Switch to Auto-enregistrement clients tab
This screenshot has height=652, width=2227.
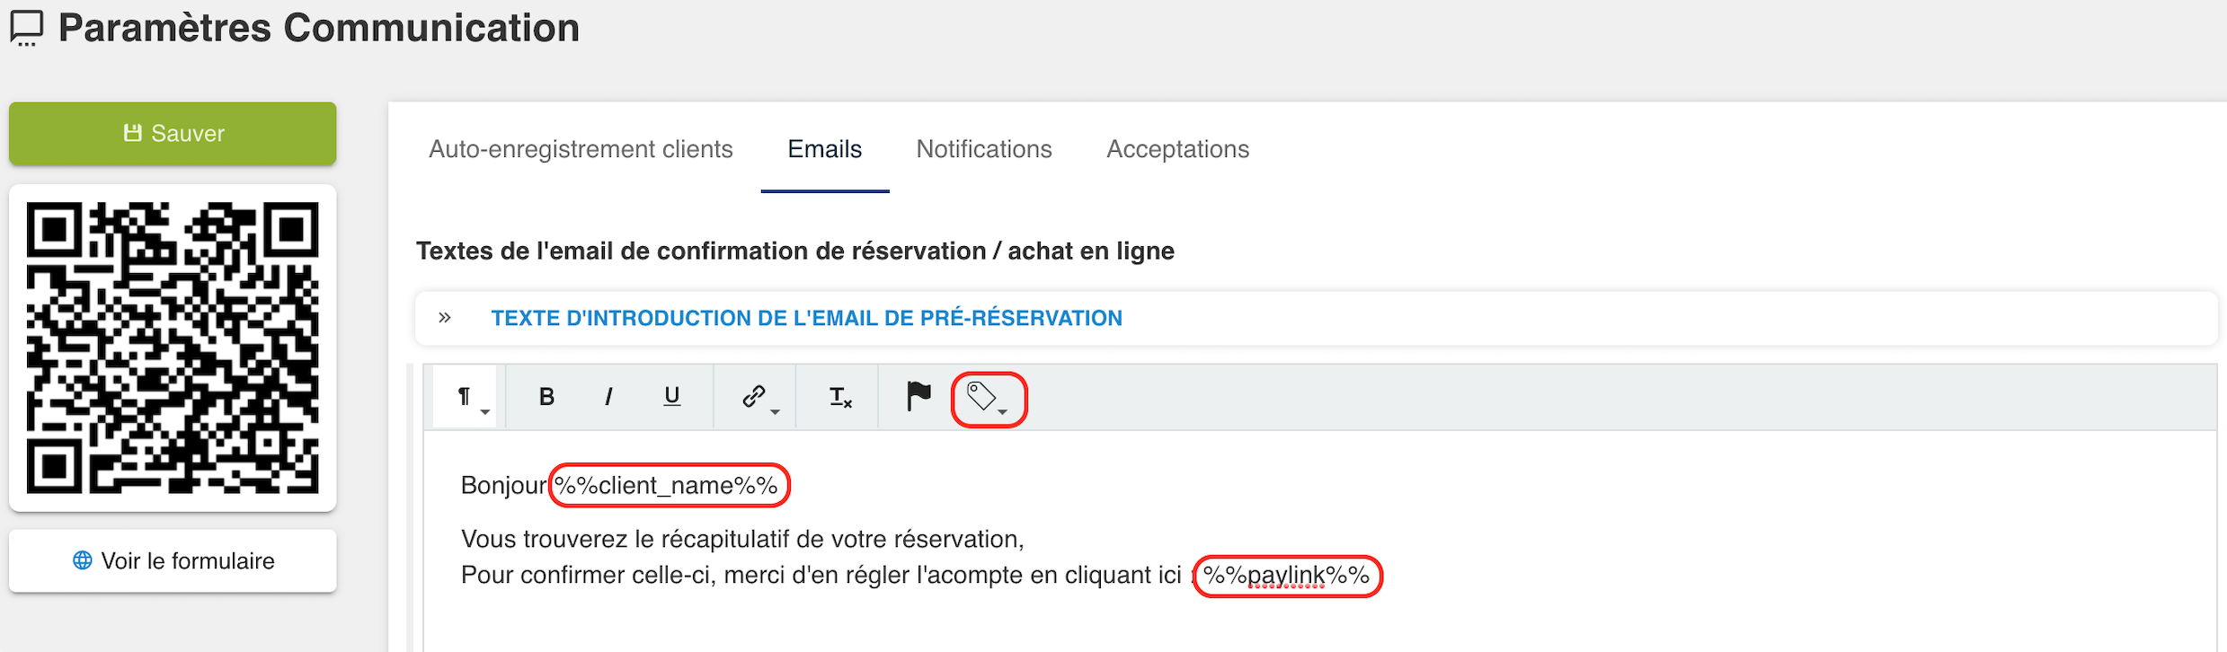pyautogui.click(x=581, y=149)
